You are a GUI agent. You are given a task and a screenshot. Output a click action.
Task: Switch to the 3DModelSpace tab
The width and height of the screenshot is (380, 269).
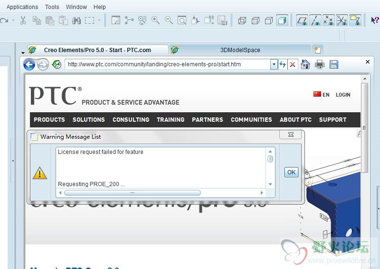[x=240, y=50]
